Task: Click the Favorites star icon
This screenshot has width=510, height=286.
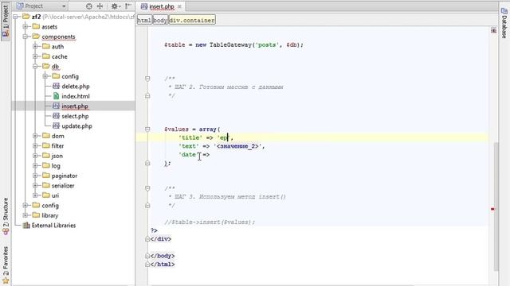Action: coord(6,280)
